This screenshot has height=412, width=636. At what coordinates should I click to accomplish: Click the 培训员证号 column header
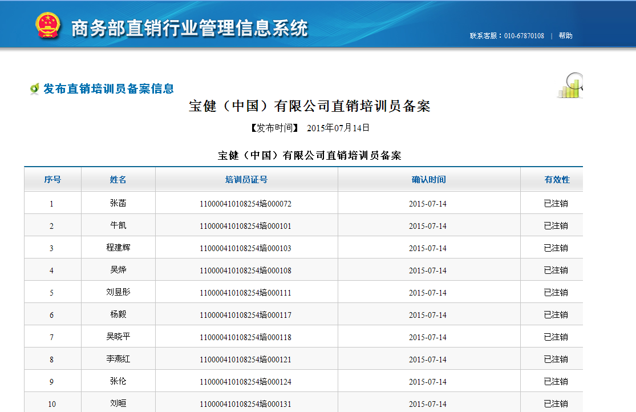pos(246,179)
